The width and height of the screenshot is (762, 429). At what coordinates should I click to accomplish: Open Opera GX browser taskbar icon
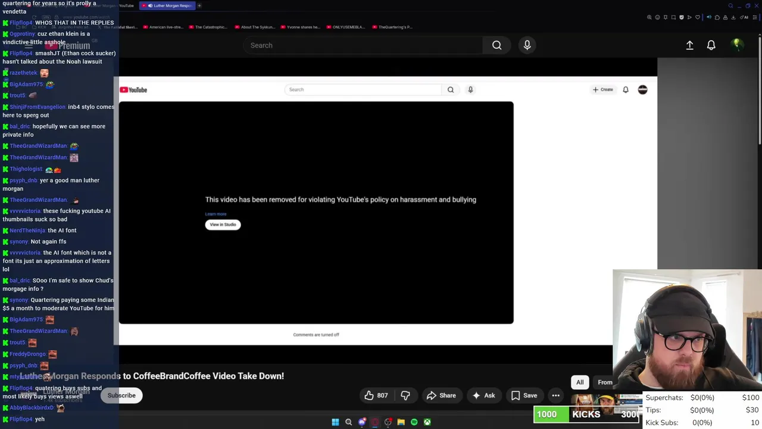(x=374, y=422)
